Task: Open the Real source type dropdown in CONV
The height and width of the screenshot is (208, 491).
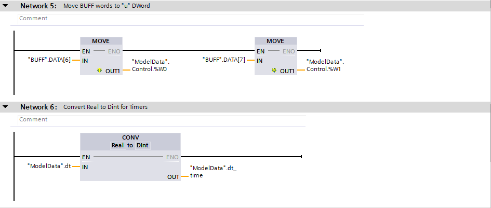Action: coord(117,145)
